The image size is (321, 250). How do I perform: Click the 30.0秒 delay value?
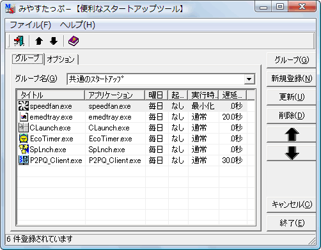click(232, 160)
